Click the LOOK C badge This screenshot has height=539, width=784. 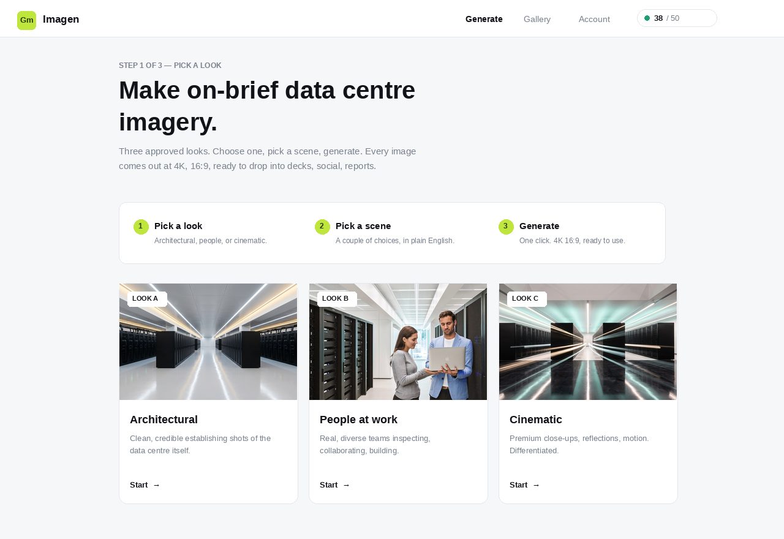(x=527, y=299)
